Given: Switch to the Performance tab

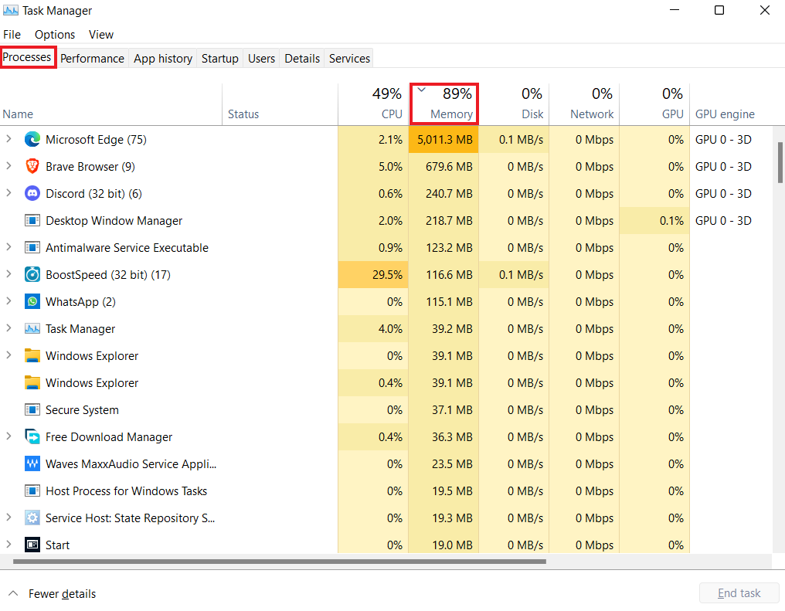Looking at the screenshot, I should [x=92, y=58].
